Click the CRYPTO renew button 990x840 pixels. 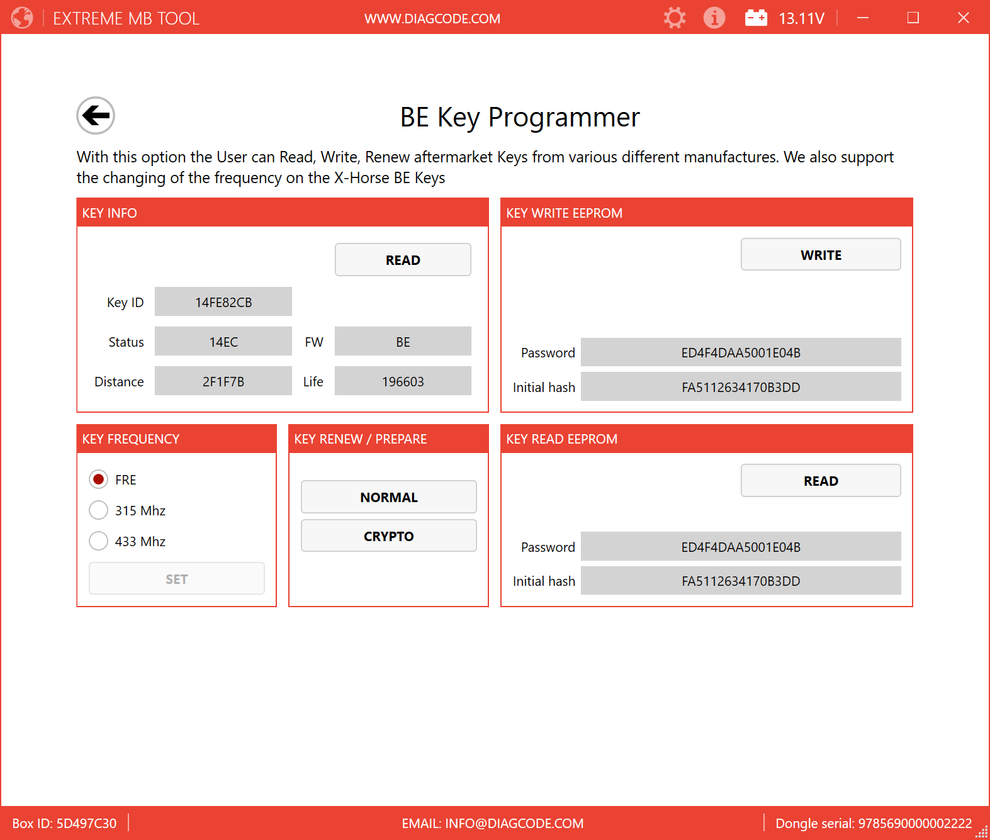(388, 536)
